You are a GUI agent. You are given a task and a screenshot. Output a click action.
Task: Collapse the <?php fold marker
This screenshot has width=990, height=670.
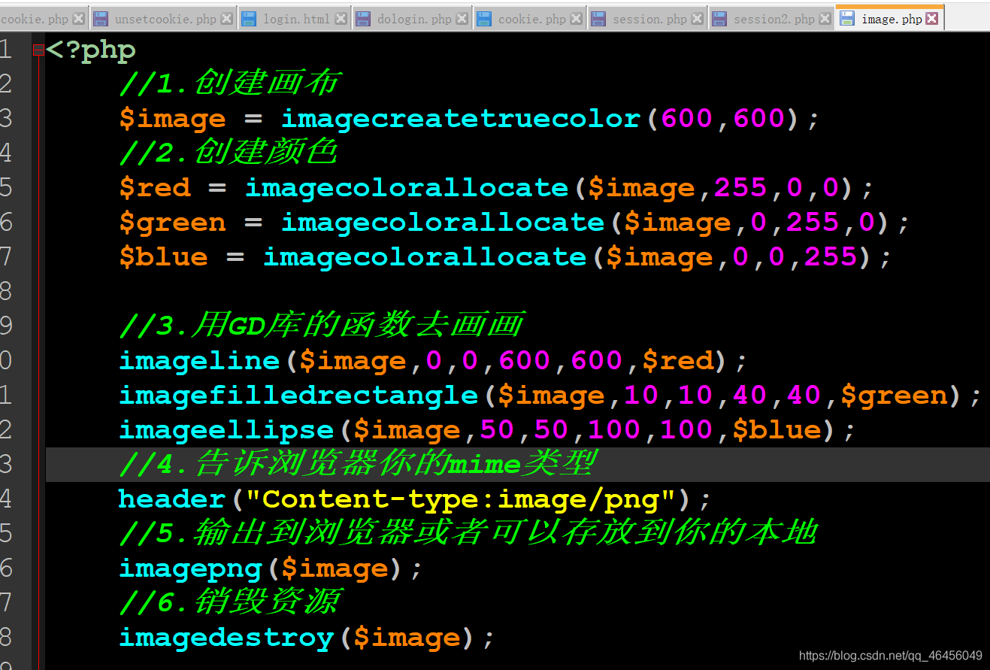coord(38,50)
